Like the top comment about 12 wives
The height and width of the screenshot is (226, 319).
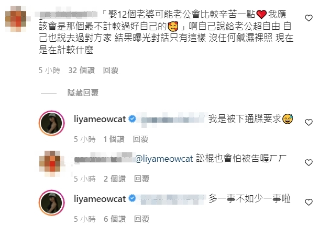click(309, 18)
